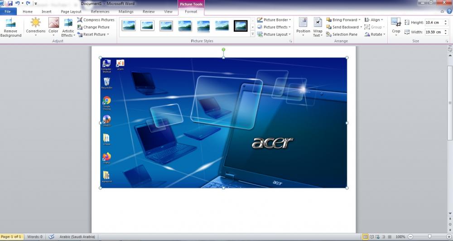Minimize the ribbon with the caret icon
453x241 pixels.
(x=442, y=12)
